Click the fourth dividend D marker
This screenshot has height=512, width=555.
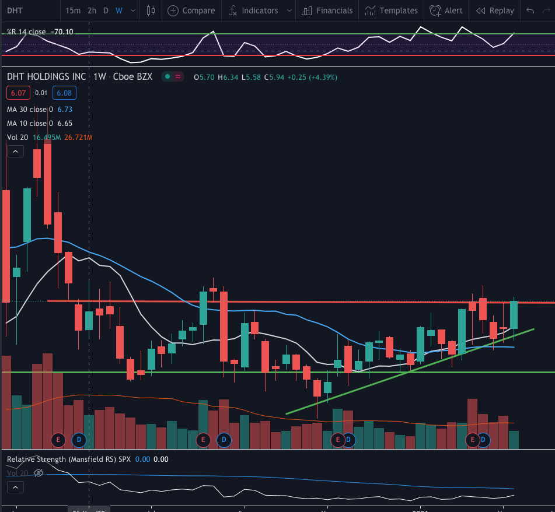(483, 440)
